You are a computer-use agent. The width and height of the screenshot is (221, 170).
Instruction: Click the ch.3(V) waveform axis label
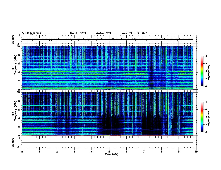(x=13, y=143)
